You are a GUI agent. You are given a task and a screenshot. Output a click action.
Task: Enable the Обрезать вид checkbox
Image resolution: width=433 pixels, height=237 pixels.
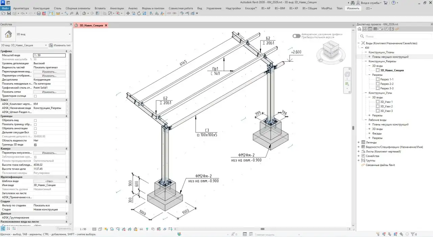click(36, 120)
